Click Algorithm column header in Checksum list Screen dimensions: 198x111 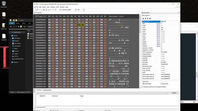(42, 96)
